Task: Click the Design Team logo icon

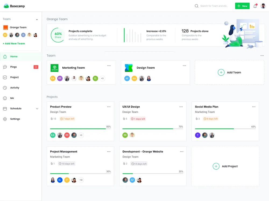Action: pyautogui.click(x=129, y=68)
